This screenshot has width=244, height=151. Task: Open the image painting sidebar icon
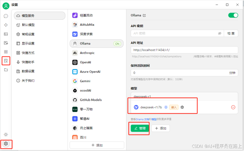tap(6, 34)
